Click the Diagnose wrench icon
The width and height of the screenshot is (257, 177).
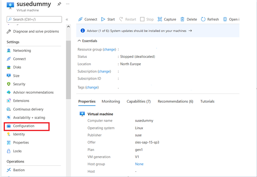9,31
